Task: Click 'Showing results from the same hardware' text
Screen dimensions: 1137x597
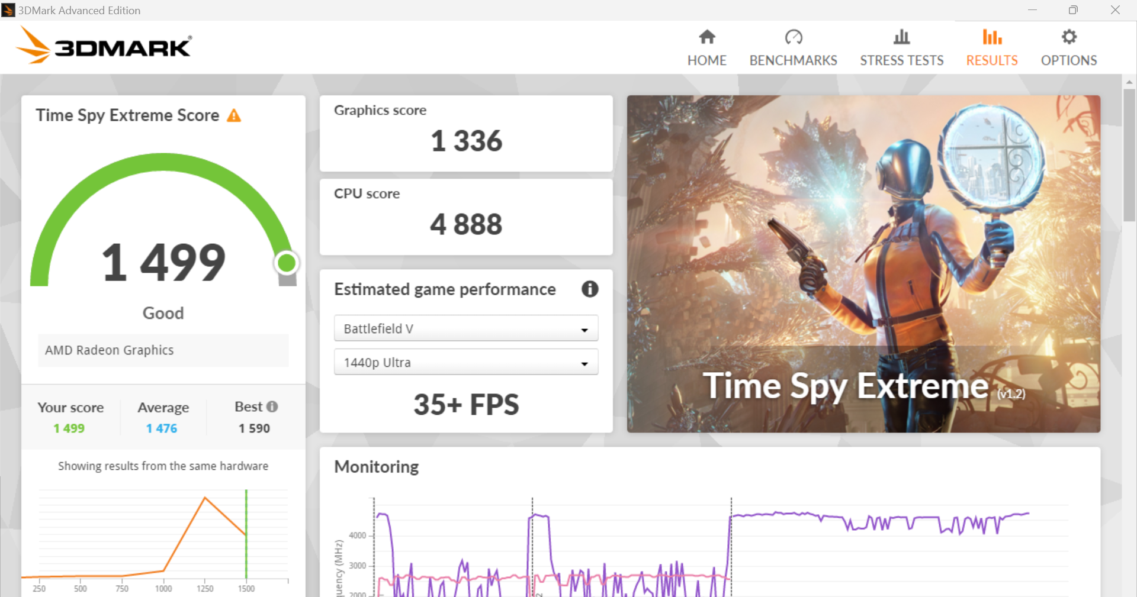Action: pos(163,466)
